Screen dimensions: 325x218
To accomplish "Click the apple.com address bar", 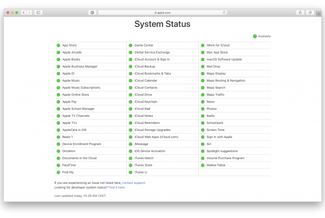I will coord(162,12).
